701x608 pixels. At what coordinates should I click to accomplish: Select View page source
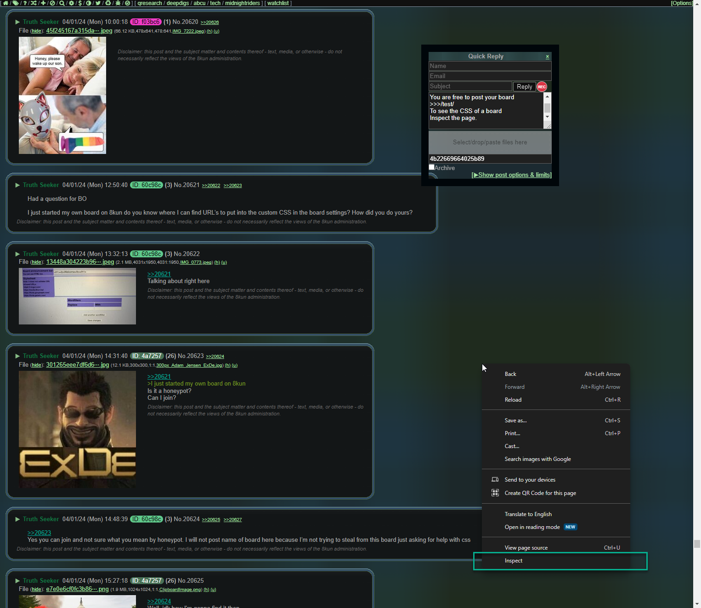tap(556, 548)
